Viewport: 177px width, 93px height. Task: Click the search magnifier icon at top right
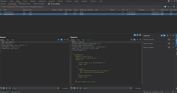point(174,1)
